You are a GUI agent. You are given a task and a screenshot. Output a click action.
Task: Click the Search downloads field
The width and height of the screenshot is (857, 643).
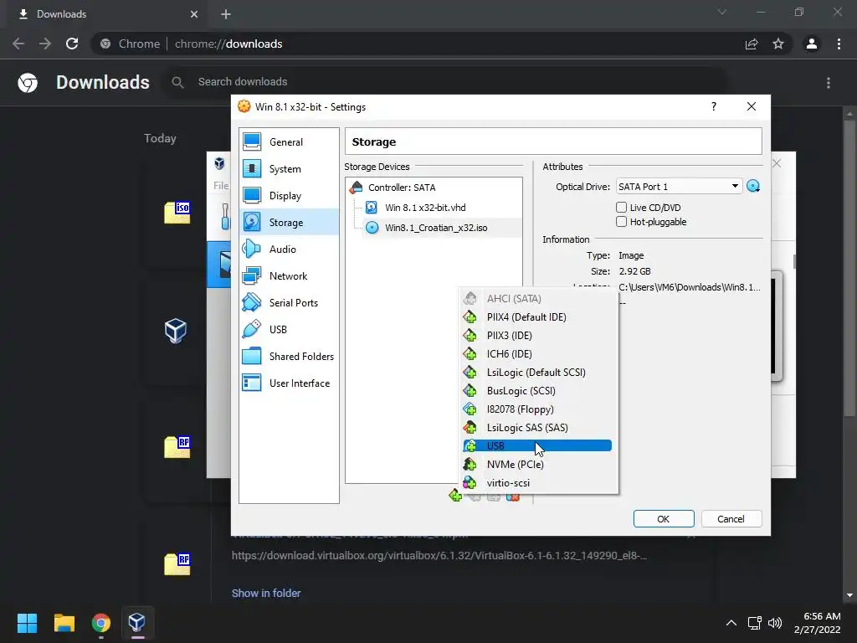tap(445, 82)
